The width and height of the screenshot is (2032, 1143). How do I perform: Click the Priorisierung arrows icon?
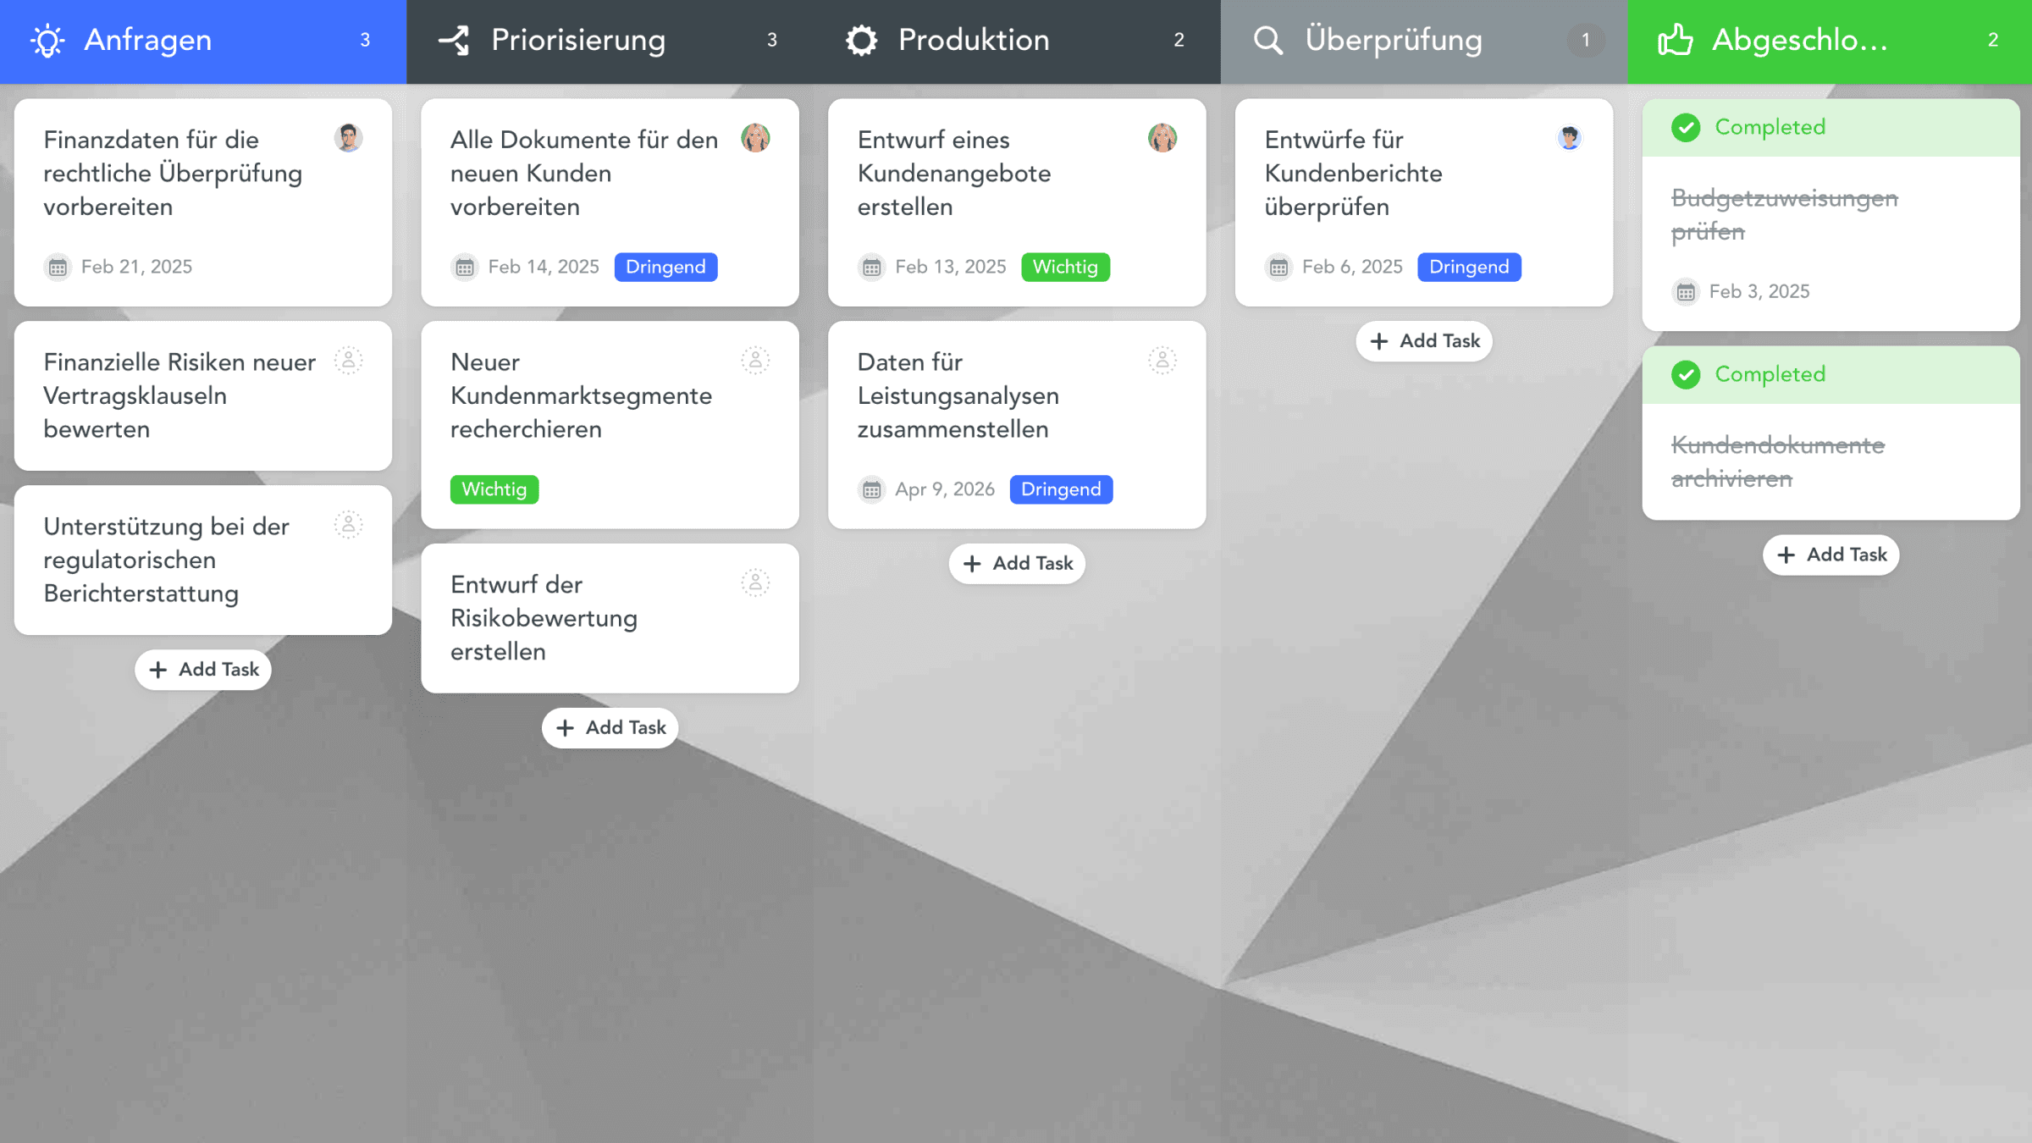click(x=455, y=41)
